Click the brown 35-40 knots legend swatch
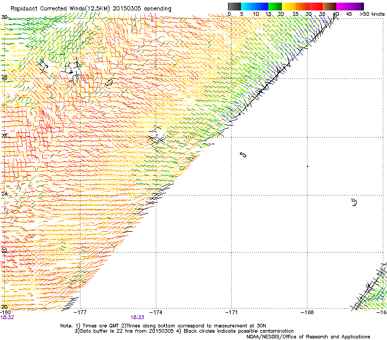Screen dimensions: 387x340 click(x=329, y=6)
